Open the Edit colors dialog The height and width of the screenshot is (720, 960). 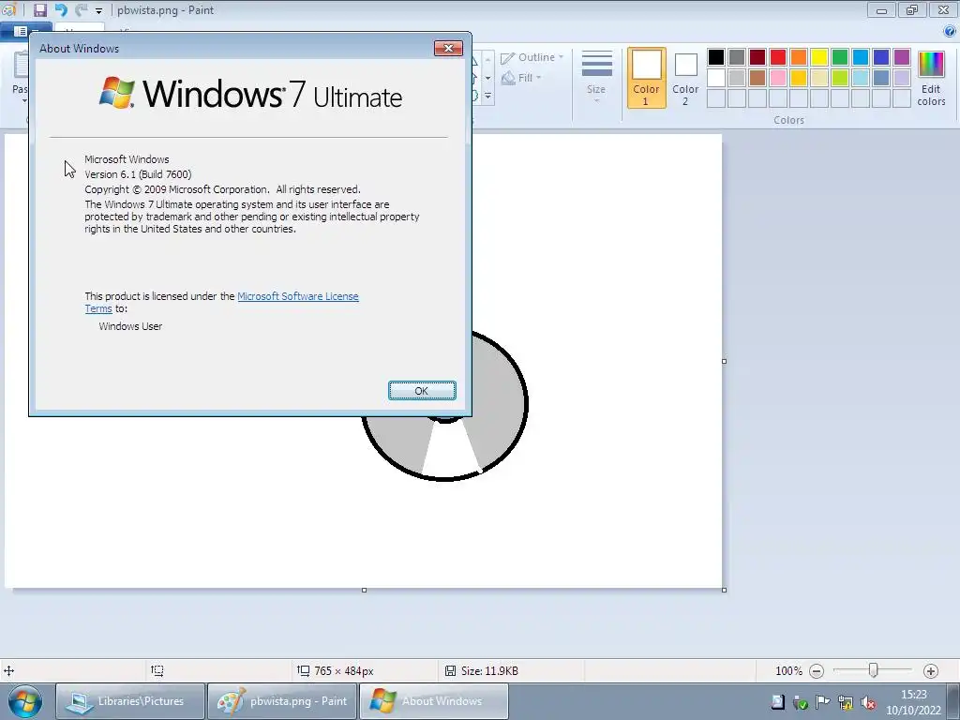click(931, 78)
